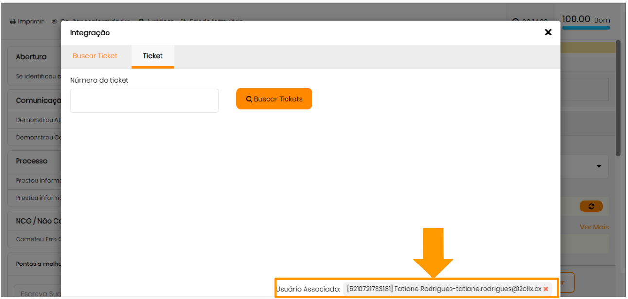Open the Ver Mais link
This screenshot has height=299, width=628.
click(594, 227)
